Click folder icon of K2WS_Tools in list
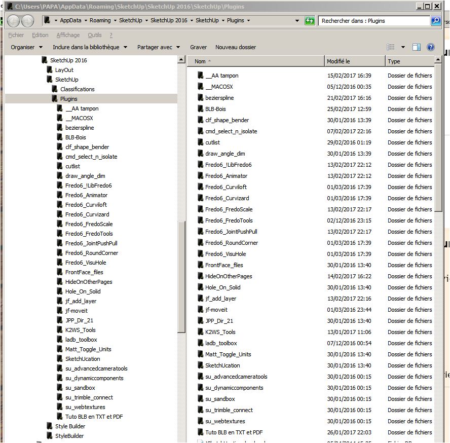450x443 pixels. 200,331
